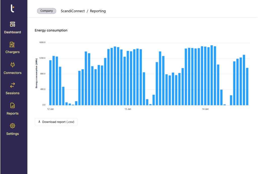This screenshot has width=258, height=174.
Task: Open the Sessions arrows icon
Action: (12, 85)
